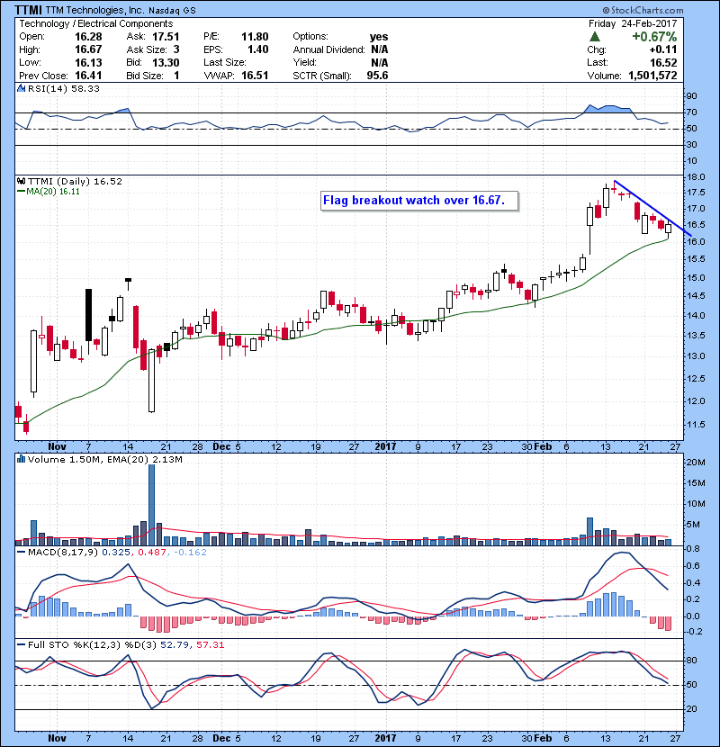
Task: Click the green MA(20) legend line marker
Action: coord(21,192)
